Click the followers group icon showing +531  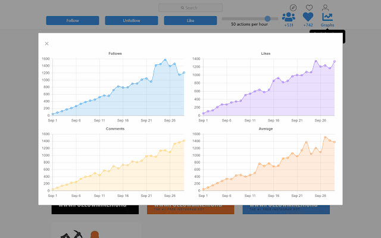[289, 17]
